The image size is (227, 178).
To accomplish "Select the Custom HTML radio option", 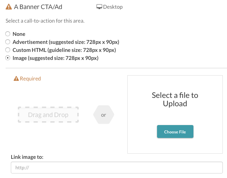I will coord(8,50).
